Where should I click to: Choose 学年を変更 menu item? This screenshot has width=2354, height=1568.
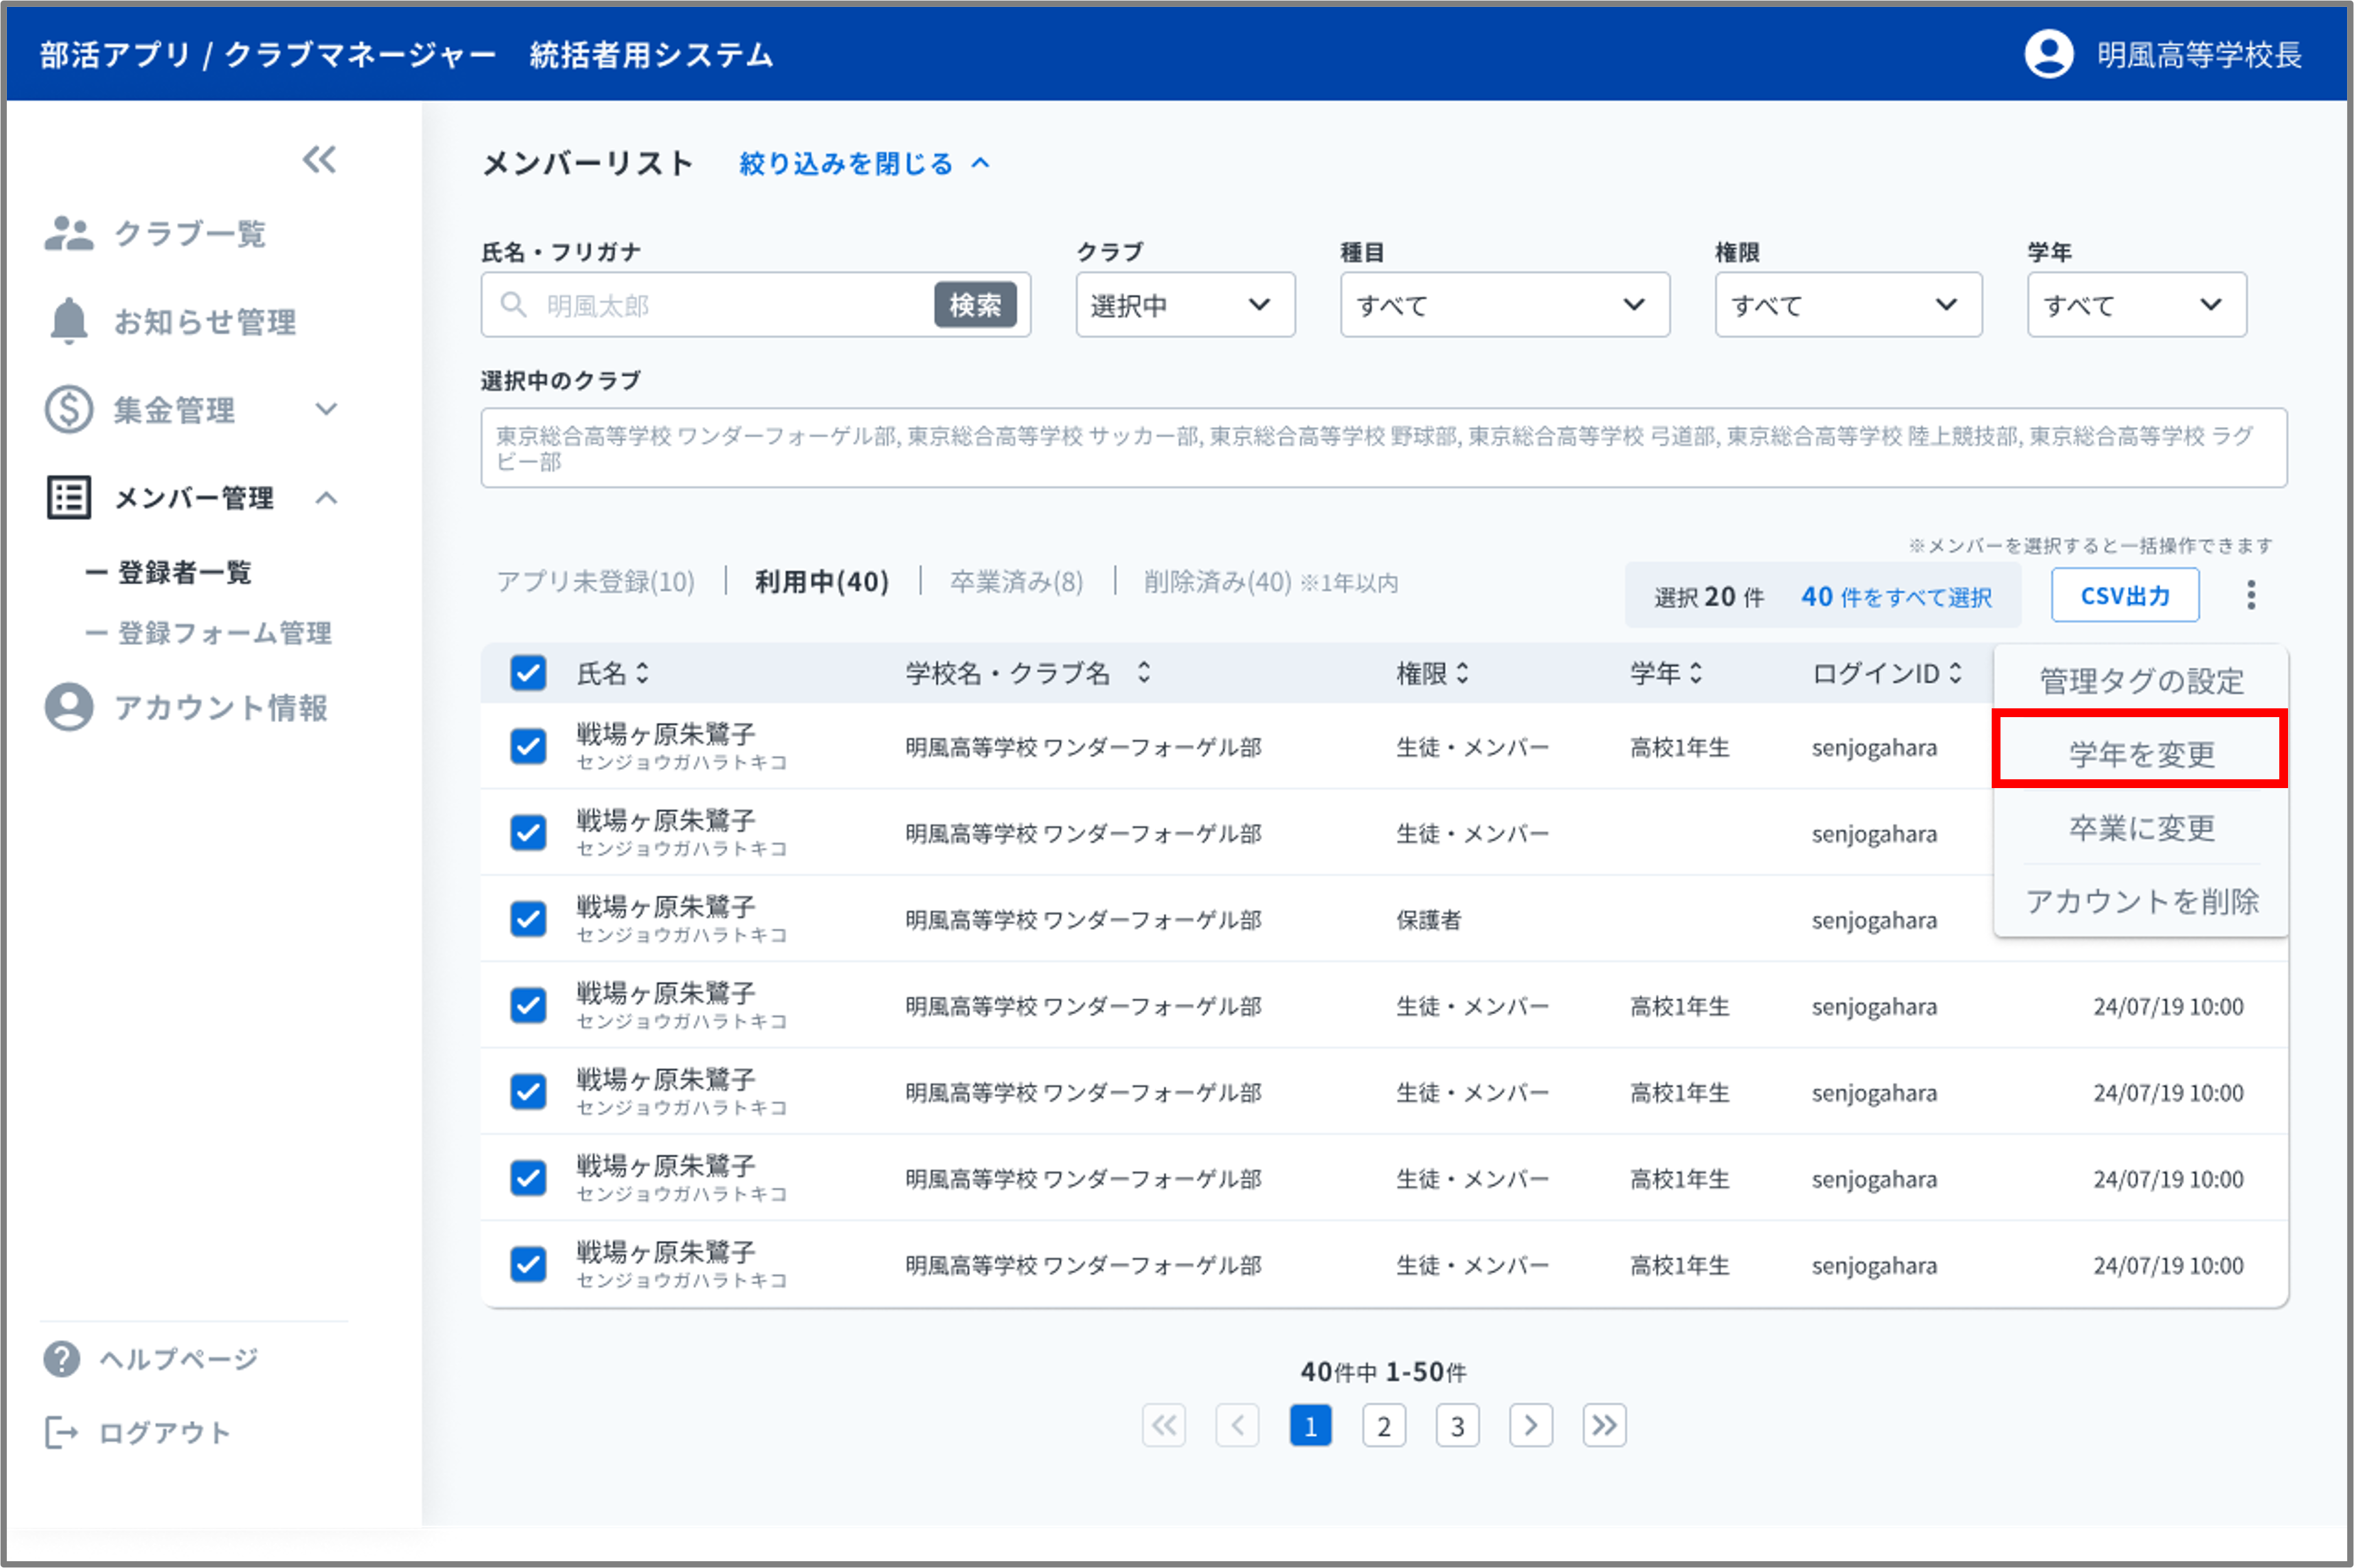click(x=2141, y=753)
